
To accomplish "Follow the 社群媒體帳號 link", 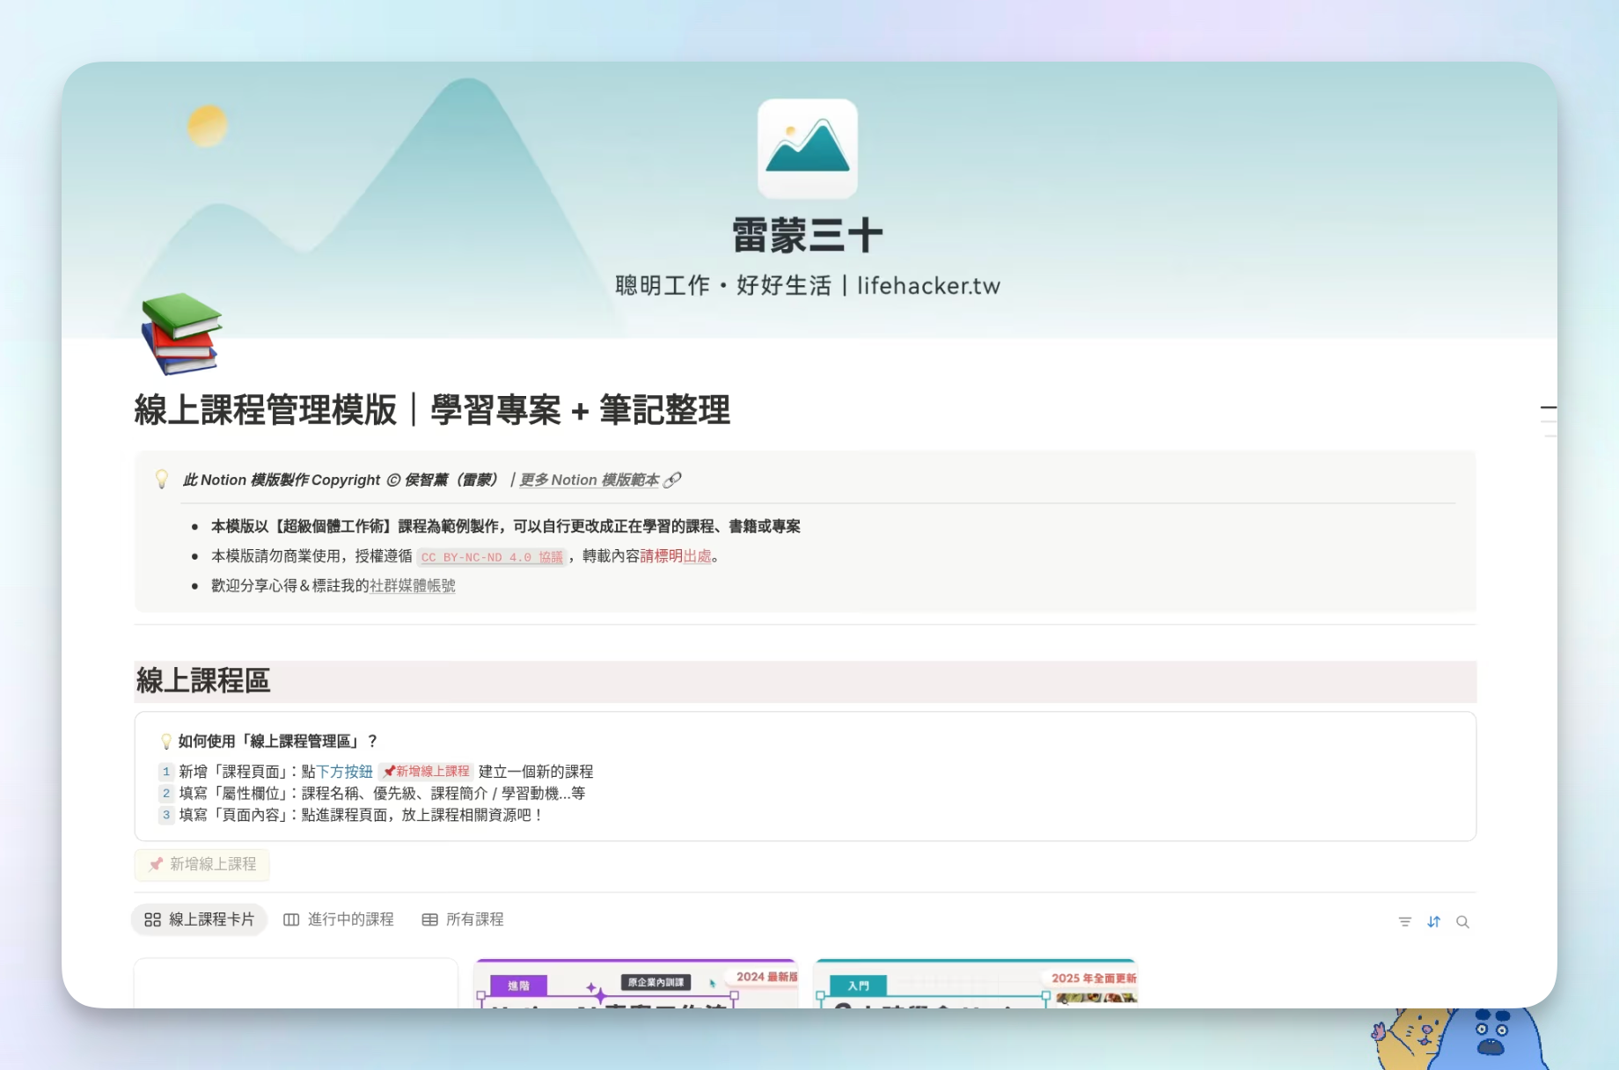I will pos(412,586).
